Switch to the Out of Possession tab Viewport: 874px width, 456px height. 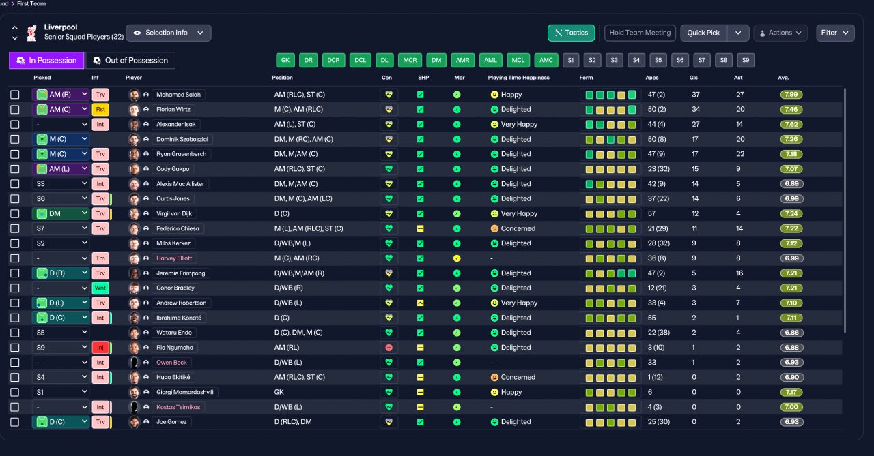pos(130,61)
